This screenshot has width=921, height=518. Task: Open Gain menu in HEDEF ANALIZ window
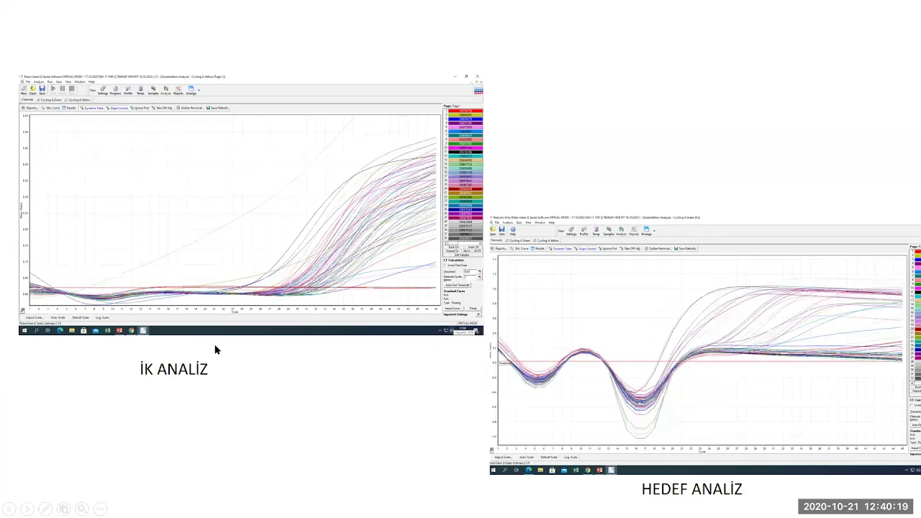tap(519, 222)
